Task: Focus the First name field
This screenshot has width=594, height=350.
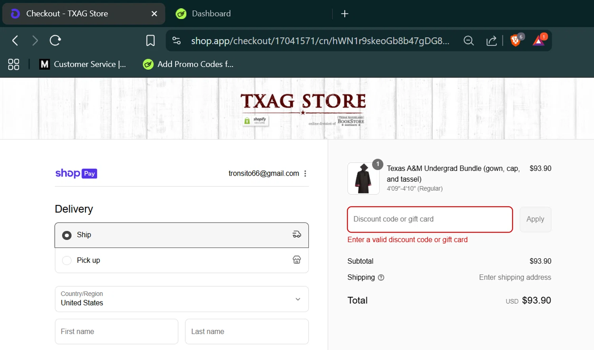Action: point(116,331)
